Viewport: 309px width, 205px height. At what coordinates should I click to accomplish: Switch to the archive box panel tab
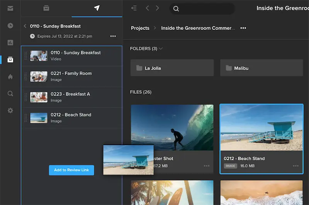tap(46, 8)
